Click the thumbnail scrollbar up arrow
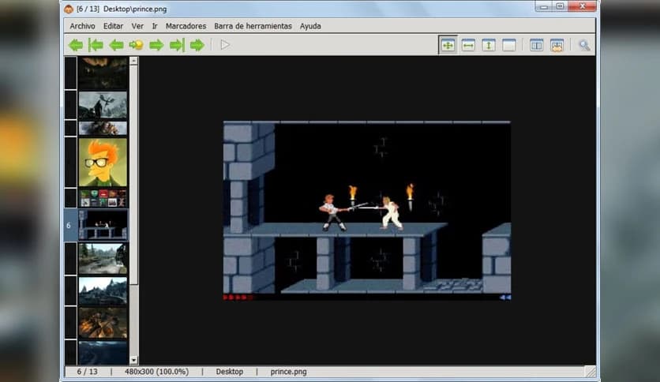 [x=134, y=61]
